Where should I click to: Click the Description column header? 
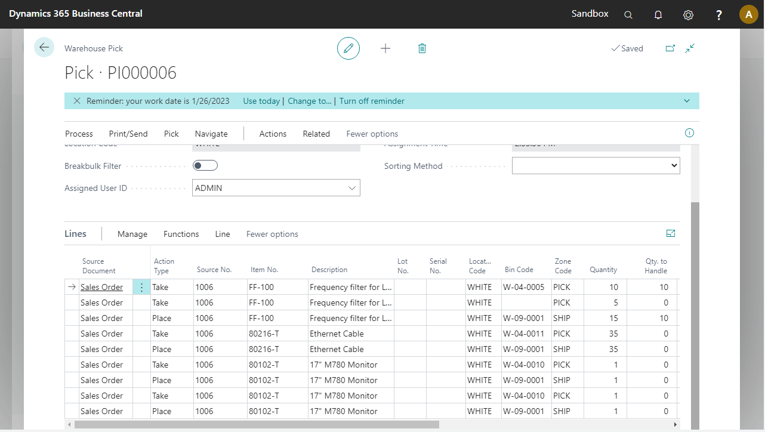point(329,270)
